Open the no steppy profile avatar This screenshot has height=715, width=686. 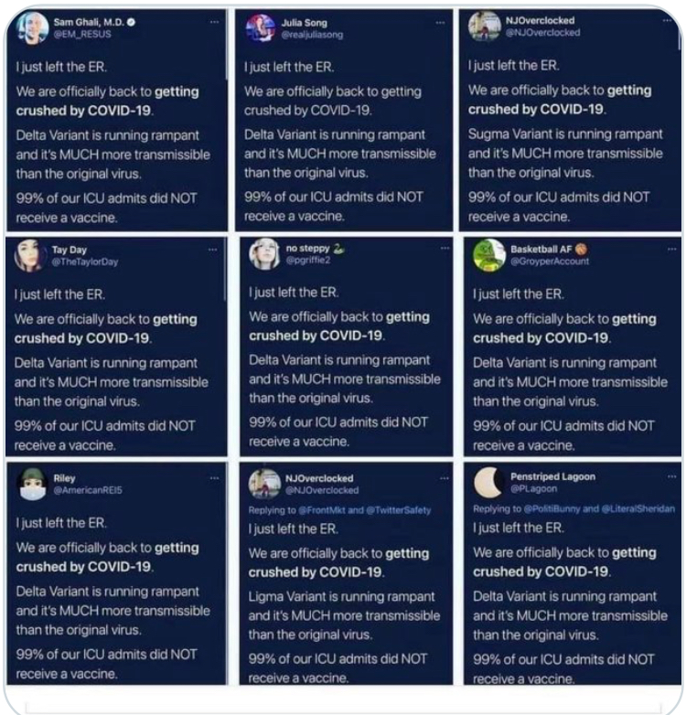[264, 253]
